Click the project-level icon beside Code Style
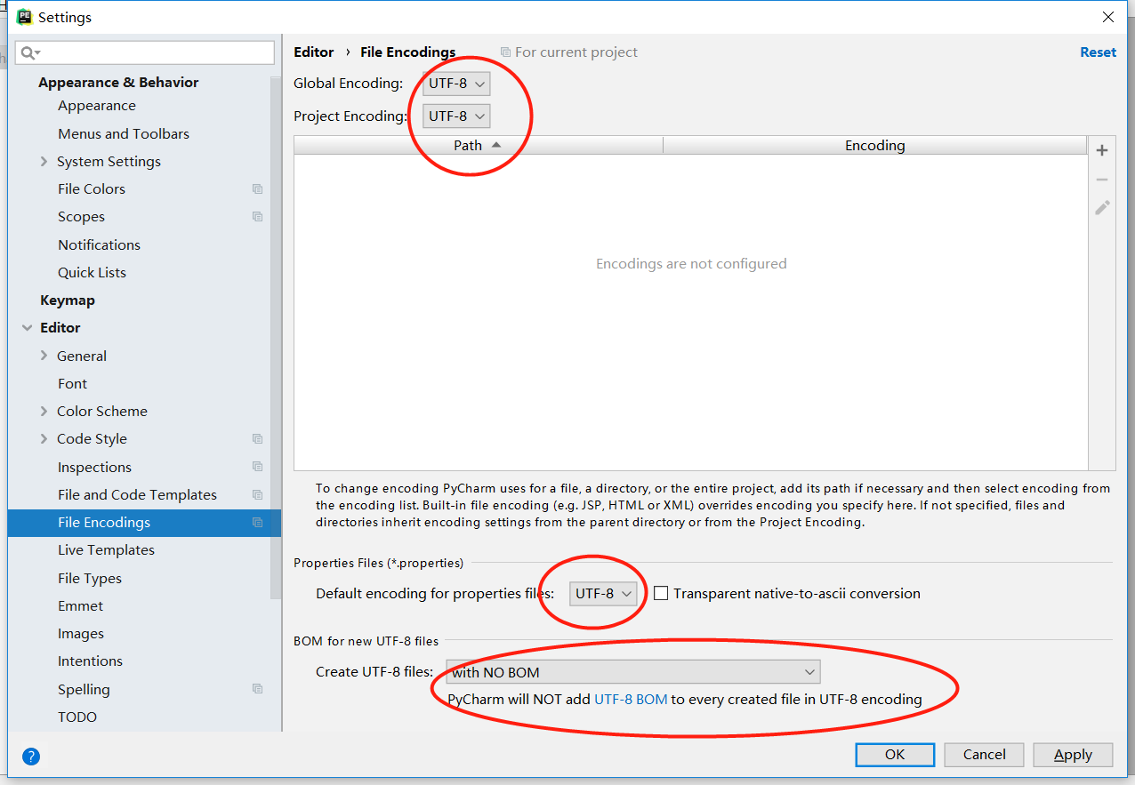This screenshot has height=785, width=1135. click(257, 439)
